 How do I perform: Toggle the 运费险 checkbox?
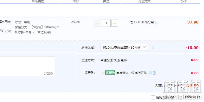[x=102, y=73]
